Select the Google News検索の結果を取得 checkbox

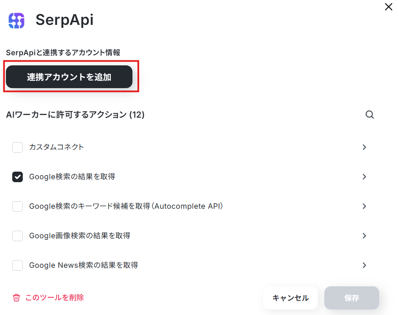18,265
